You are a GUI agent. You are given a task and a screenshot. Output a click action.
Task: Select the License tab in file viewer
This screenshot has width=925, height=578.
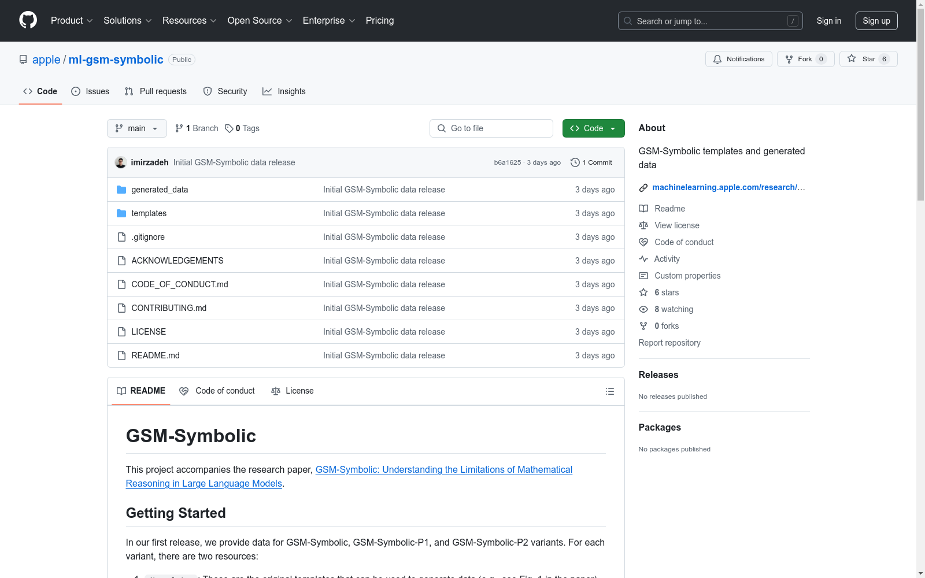click(x=293, y=391)
